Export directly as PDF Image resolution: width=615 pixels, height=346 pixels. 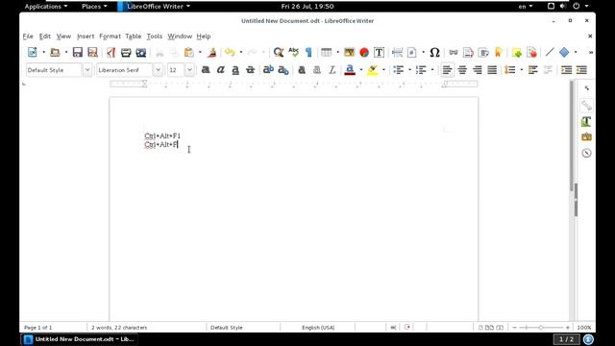[x=111, y=52]
